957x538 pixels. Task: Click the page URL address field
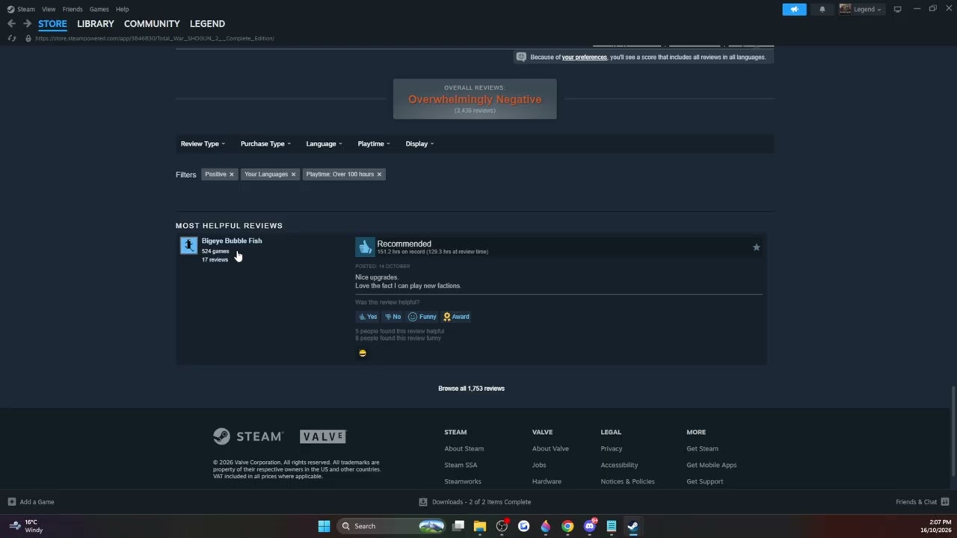tap(155, 38)
